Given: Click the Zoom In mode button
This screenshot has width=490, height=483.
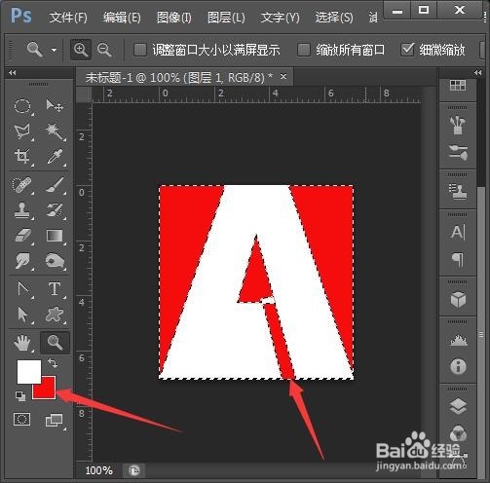Looking at the screenshot, I should click(x=81, y=50).
